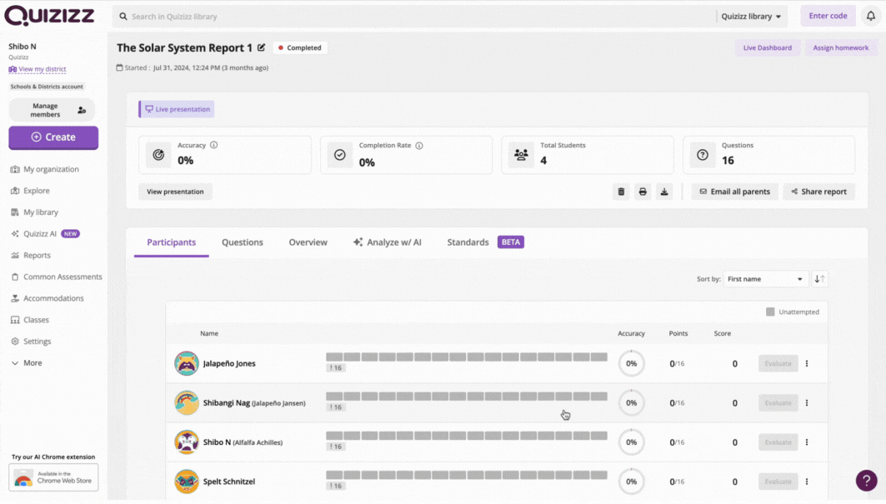Viewport: 886px width, 504px height.
Task: Open Reports in sidebar
Action: (31, 256)
